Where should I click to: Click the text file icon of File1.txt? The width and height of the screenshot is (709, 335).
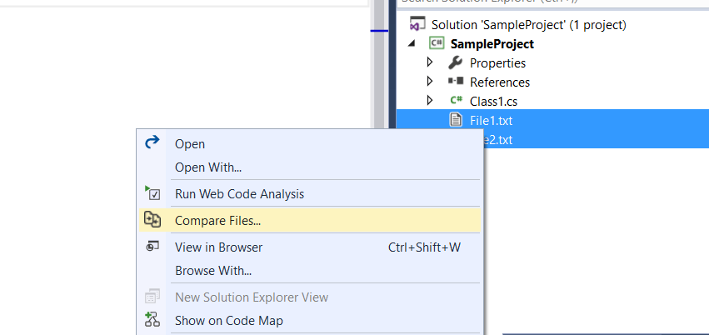point(456,120)
